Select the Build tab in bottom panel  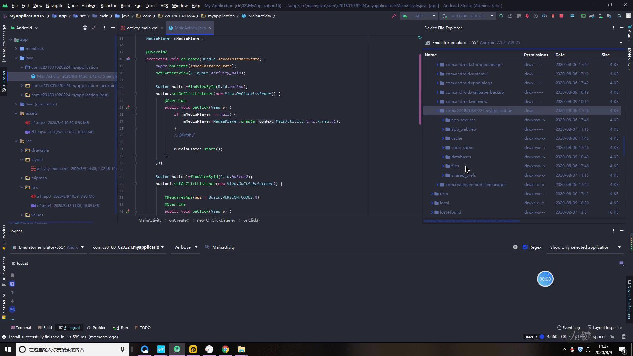47,327
